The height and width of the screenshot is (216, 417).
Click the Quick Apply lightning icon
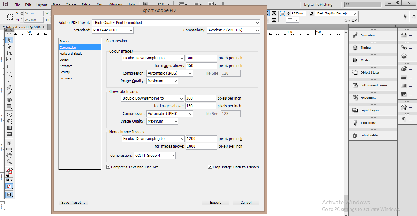tap(405, 16)
